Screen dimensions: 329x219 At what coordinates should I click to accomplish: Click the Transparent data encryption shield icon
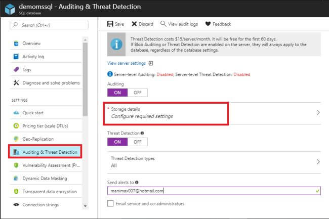point(16,191)
